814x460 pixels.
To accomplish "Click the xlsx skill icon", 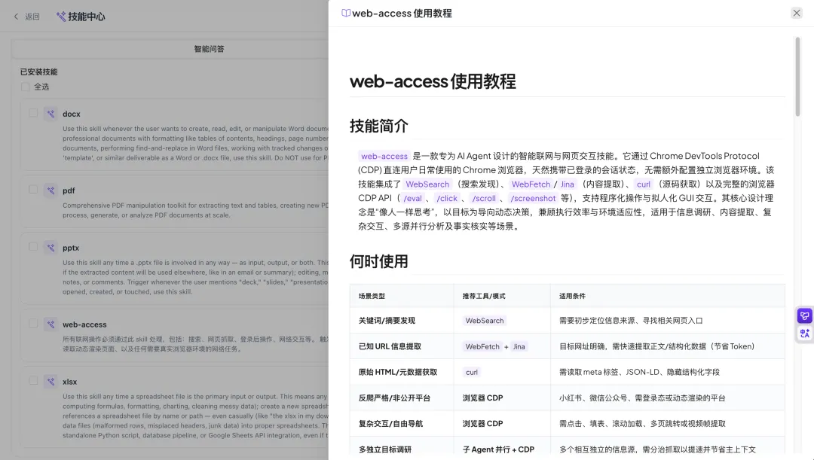I will point(50,381).
